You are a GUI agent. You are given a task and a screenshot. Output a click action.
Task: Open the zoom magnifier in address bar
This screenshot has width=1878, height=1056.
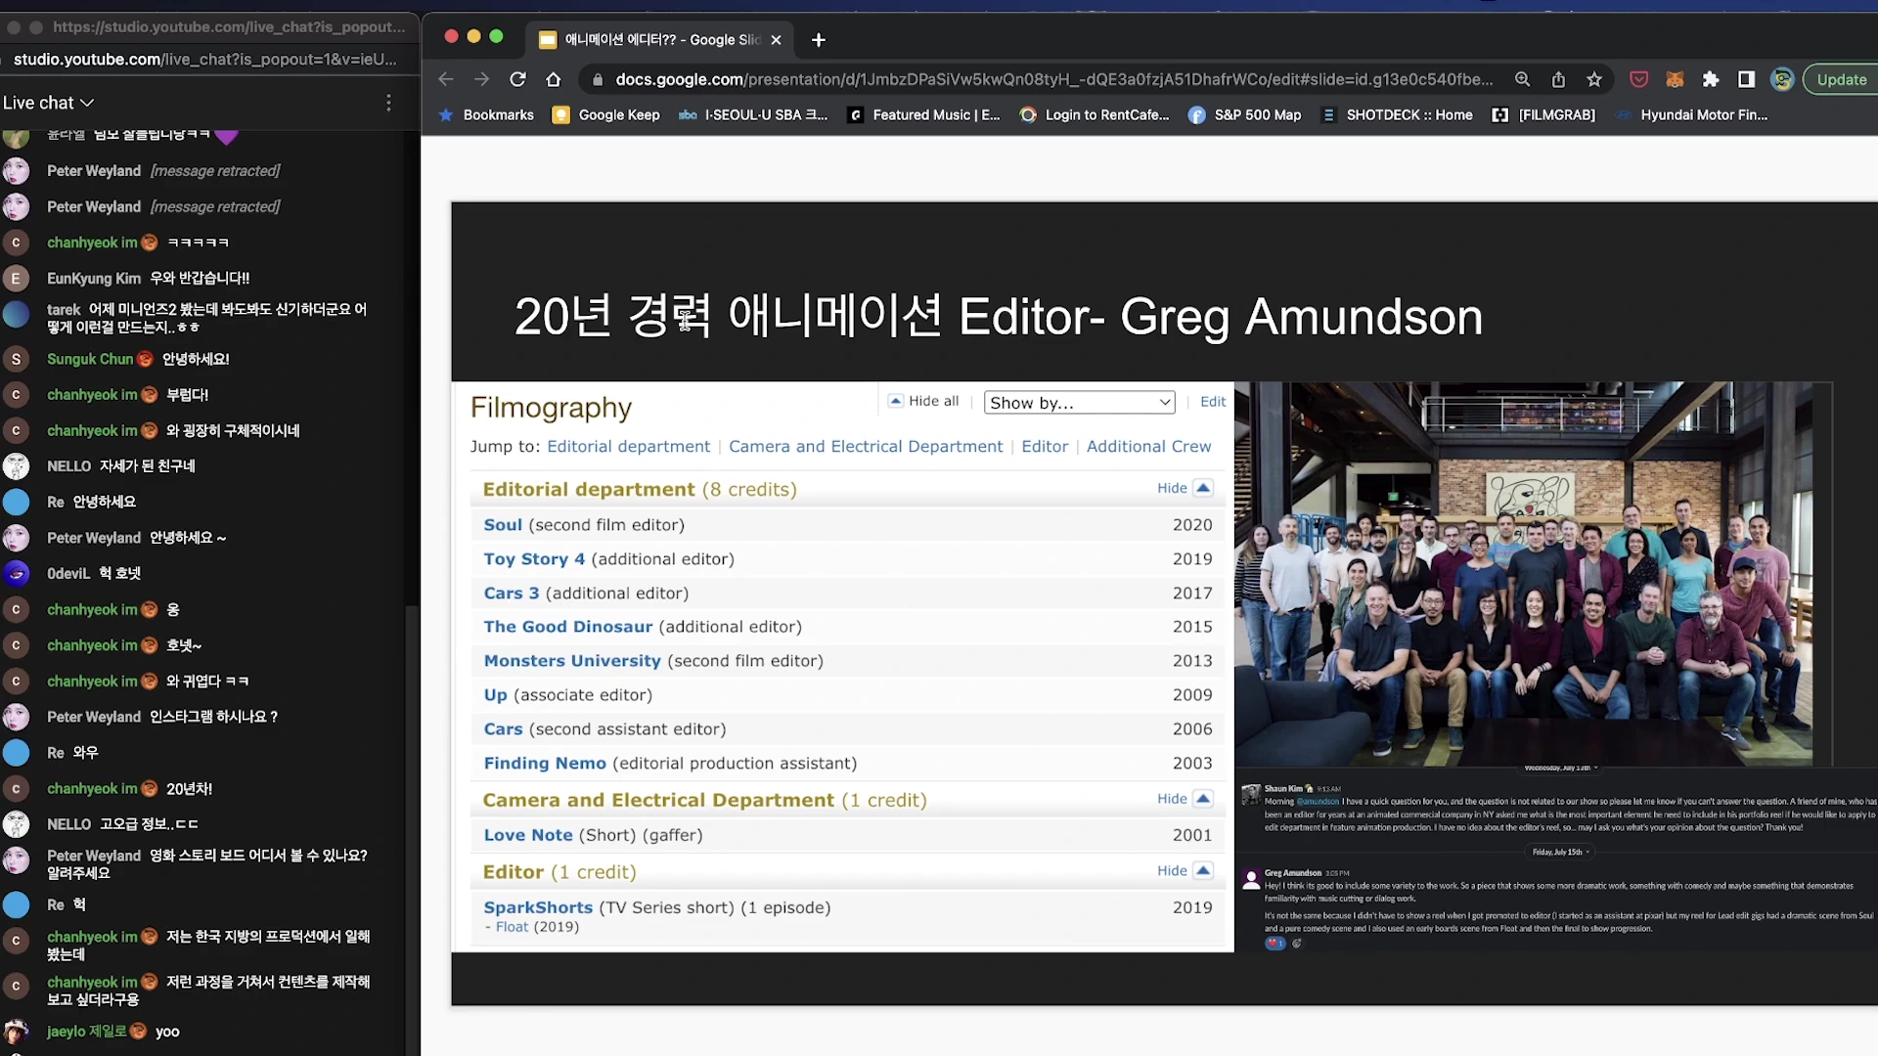1522,79
